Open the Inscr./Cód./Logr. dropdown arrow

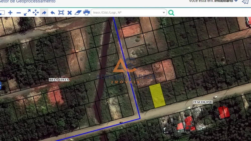click(x=164, y=13)
